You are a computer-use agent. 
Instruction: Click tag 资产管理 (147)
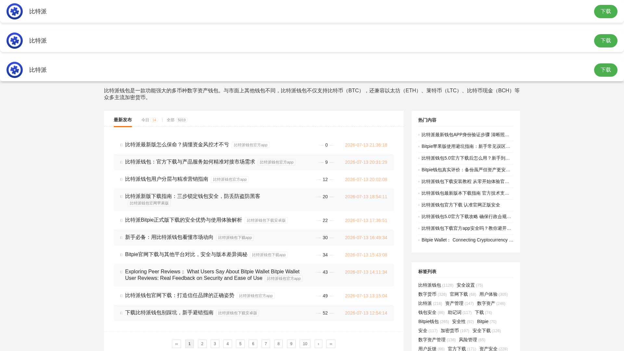coord(459,303)
